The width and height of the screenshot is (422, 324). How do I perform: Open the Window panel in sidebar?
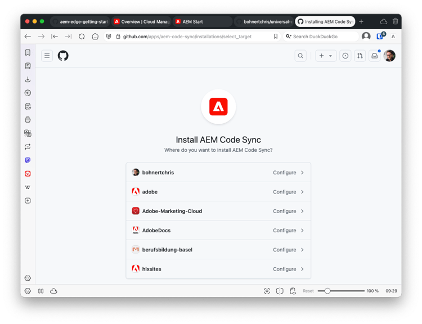pyautogui.click(x=28, y=120)
